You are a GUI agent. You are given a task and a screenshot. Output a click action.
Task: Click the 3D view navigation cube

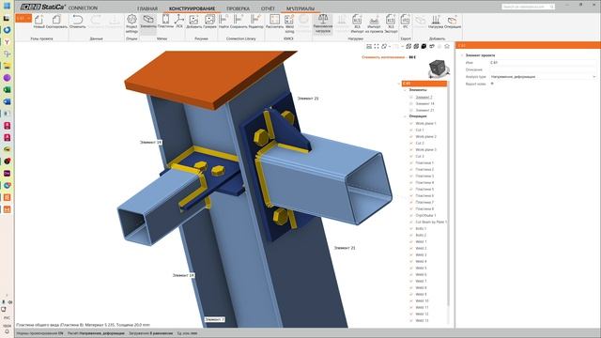(x=438, y=69)
